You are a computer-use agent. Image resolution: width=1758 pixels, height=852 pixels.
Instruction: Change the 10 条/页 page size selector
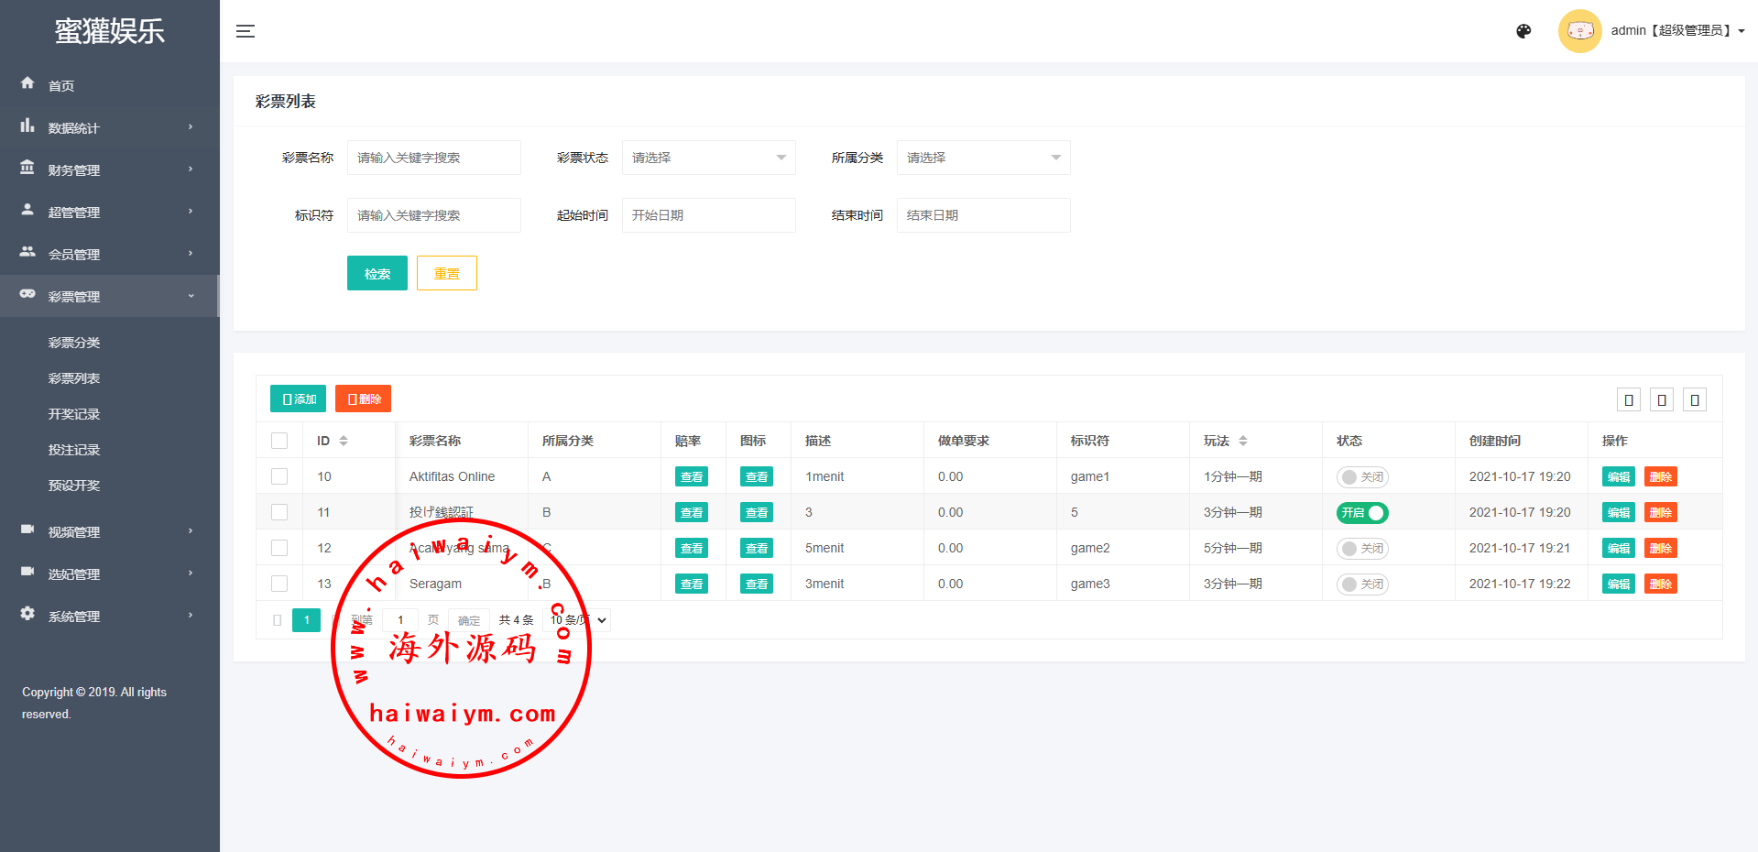pyautogui.click(x=578, y=620)
